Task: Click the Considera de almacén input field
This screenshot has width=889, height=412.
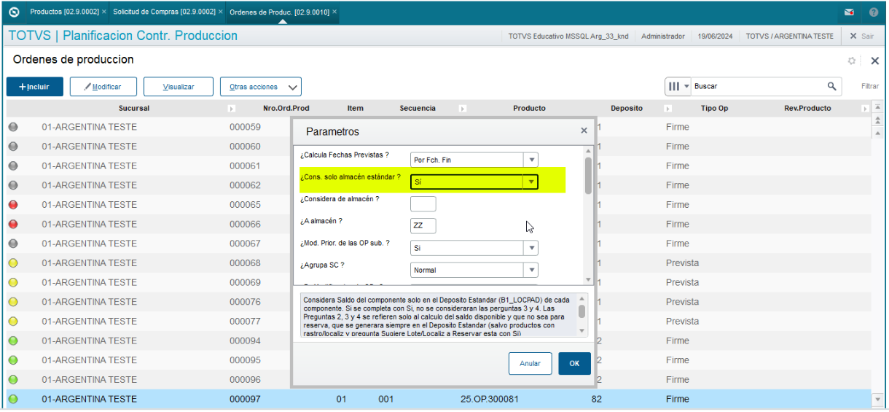Action: tap(423, 203)
